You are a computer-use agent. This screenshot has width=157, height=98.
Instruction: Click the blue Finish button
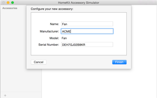click(119, 62)
